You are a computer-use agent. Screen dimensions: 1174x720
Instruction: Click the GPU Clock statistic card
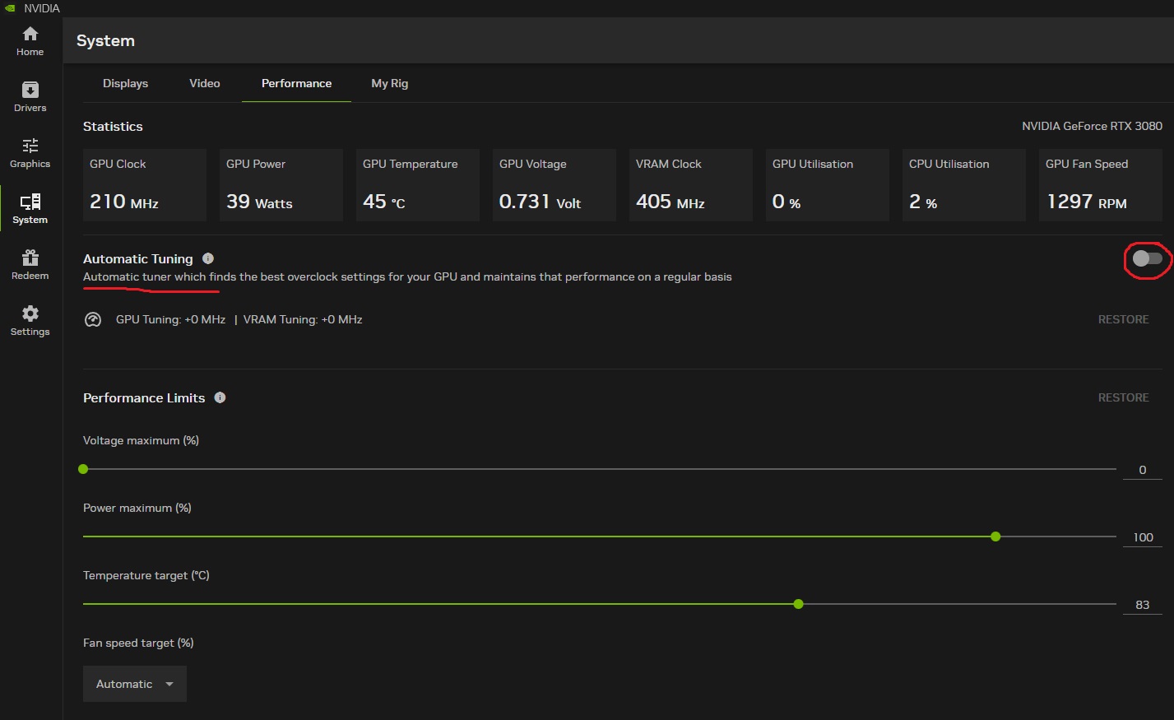click(x=145, y=185)
